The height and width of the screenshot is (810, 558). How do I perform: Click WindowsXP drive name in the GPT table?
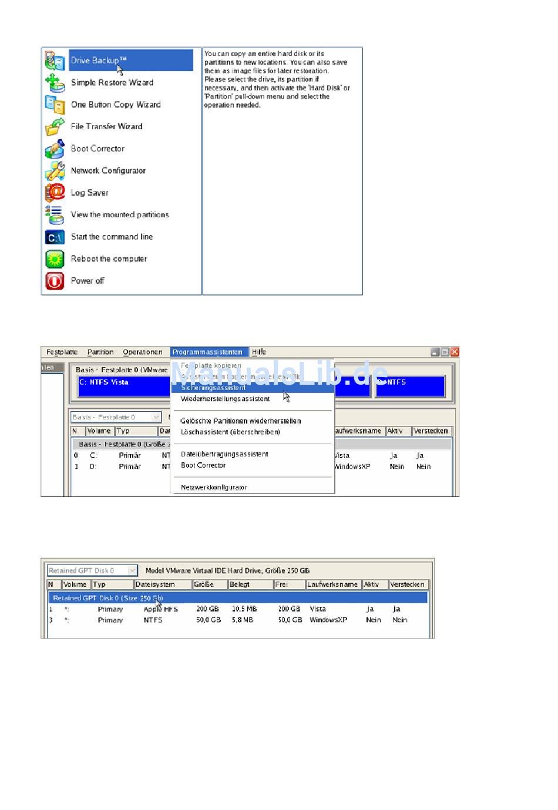point(328,620)
